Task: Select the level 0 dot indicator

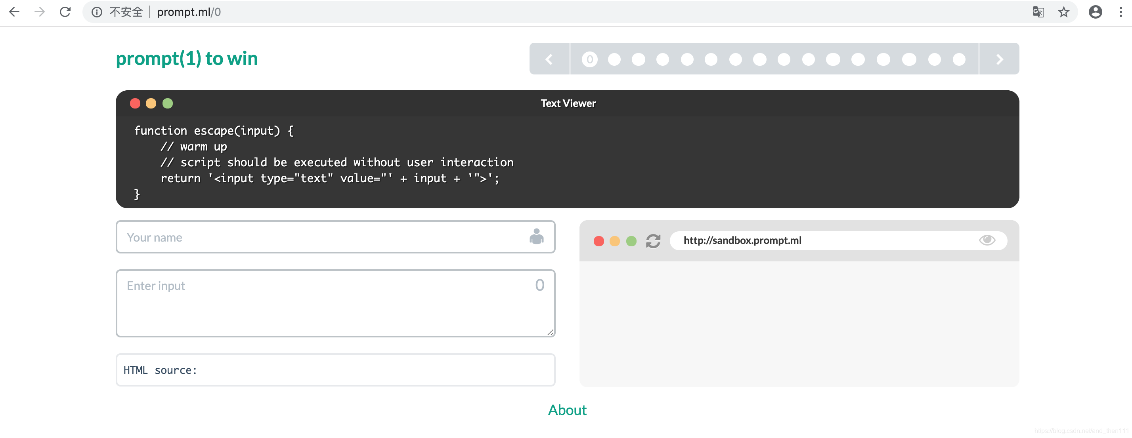Action: pos(589,59)
